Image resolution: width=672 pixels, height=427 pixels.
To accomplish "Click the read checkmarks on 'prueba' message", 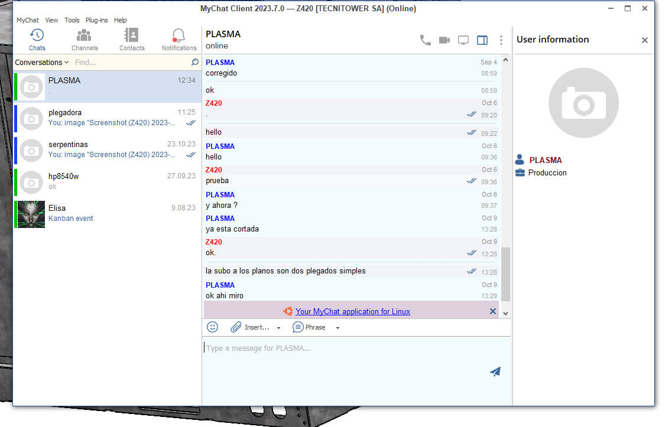I will point(472,181).
